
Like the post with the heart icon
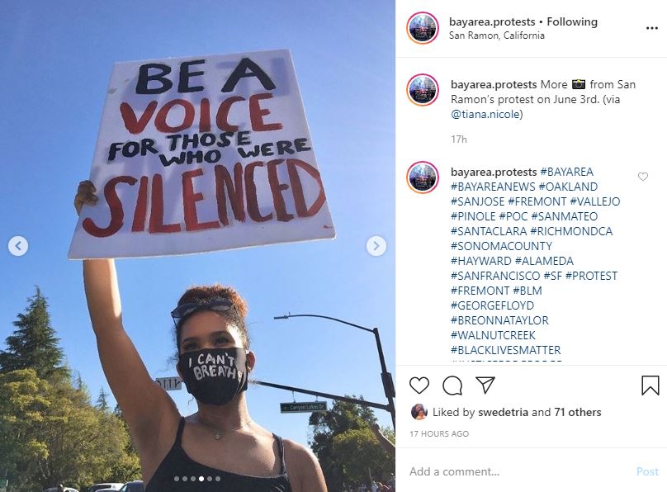(419, 386)
